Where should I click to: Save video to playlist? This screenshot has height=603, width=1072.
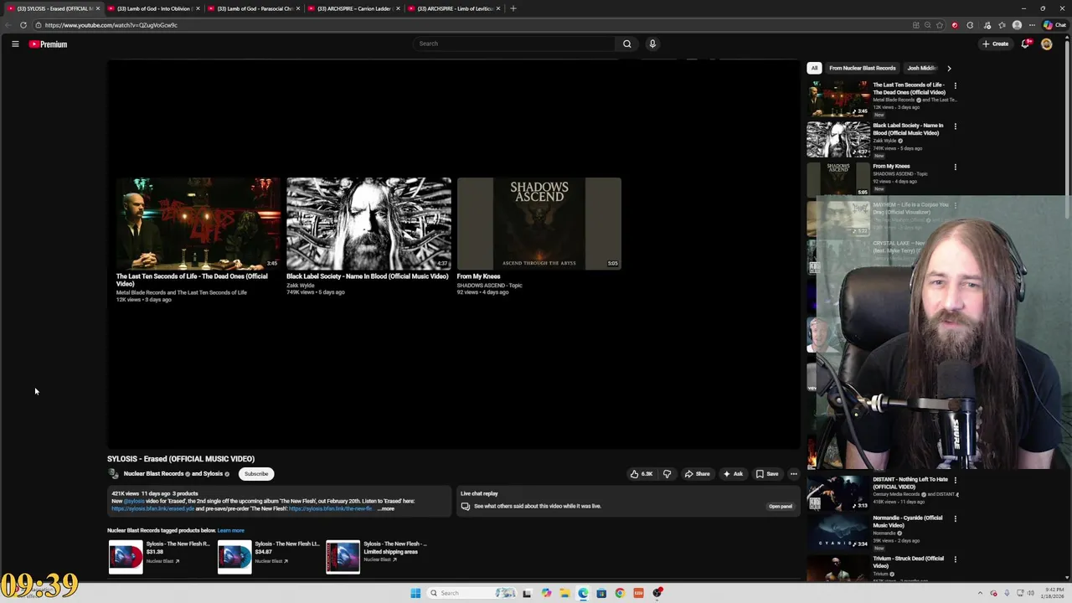pyautogui.click(x=767, y=474)
